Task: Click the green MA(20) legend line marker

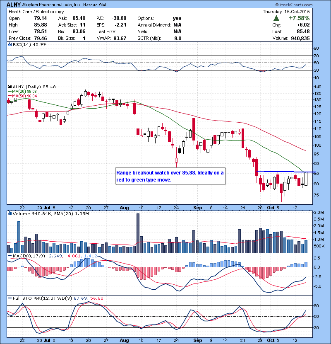Action: 10,91
